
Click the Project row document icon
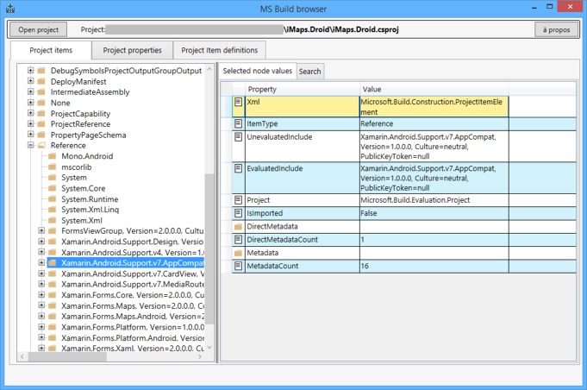tap(238, 200)
